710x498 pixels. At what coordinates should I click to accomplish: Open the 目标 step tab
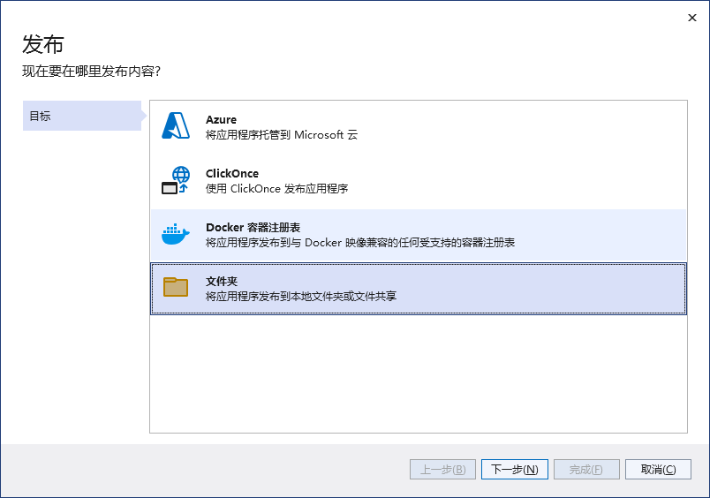tap(82, 116)
